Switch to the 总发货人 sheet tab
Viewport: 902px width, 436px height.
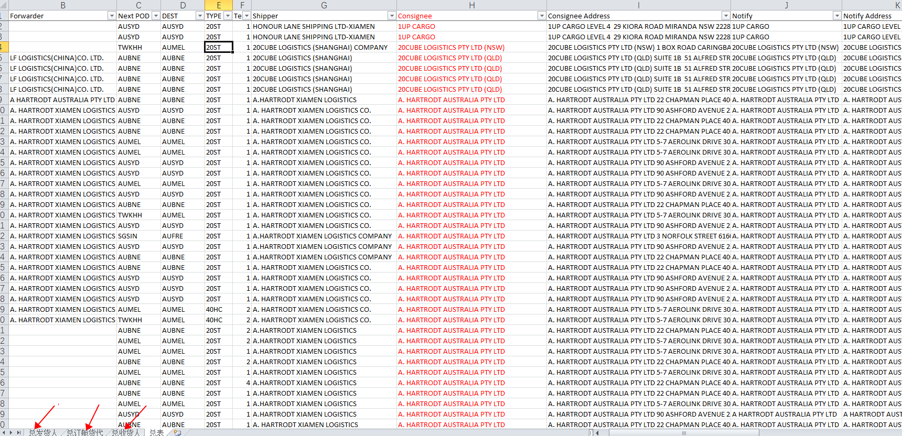(43, 432)
